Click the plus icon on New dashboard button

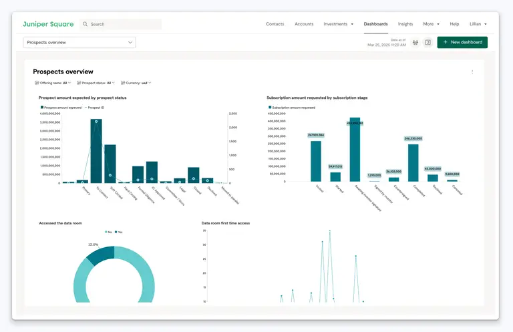(445, 42)
